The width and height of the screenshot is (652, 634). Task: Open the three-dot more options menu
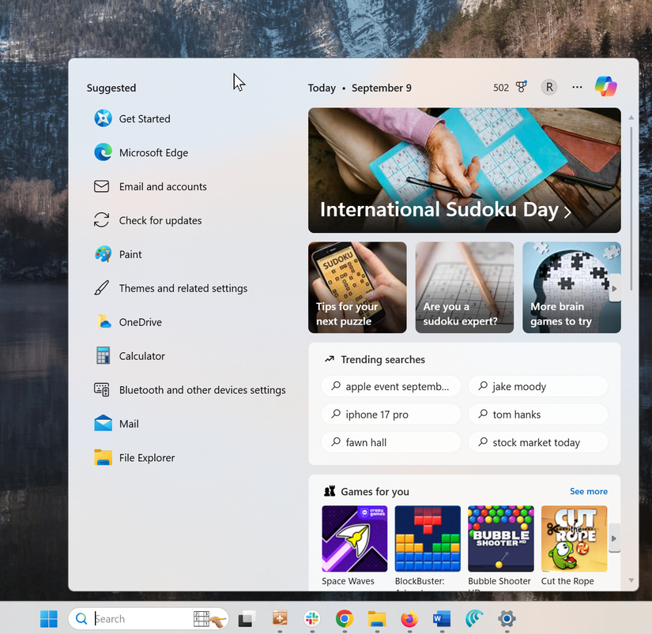coord(577,87)
